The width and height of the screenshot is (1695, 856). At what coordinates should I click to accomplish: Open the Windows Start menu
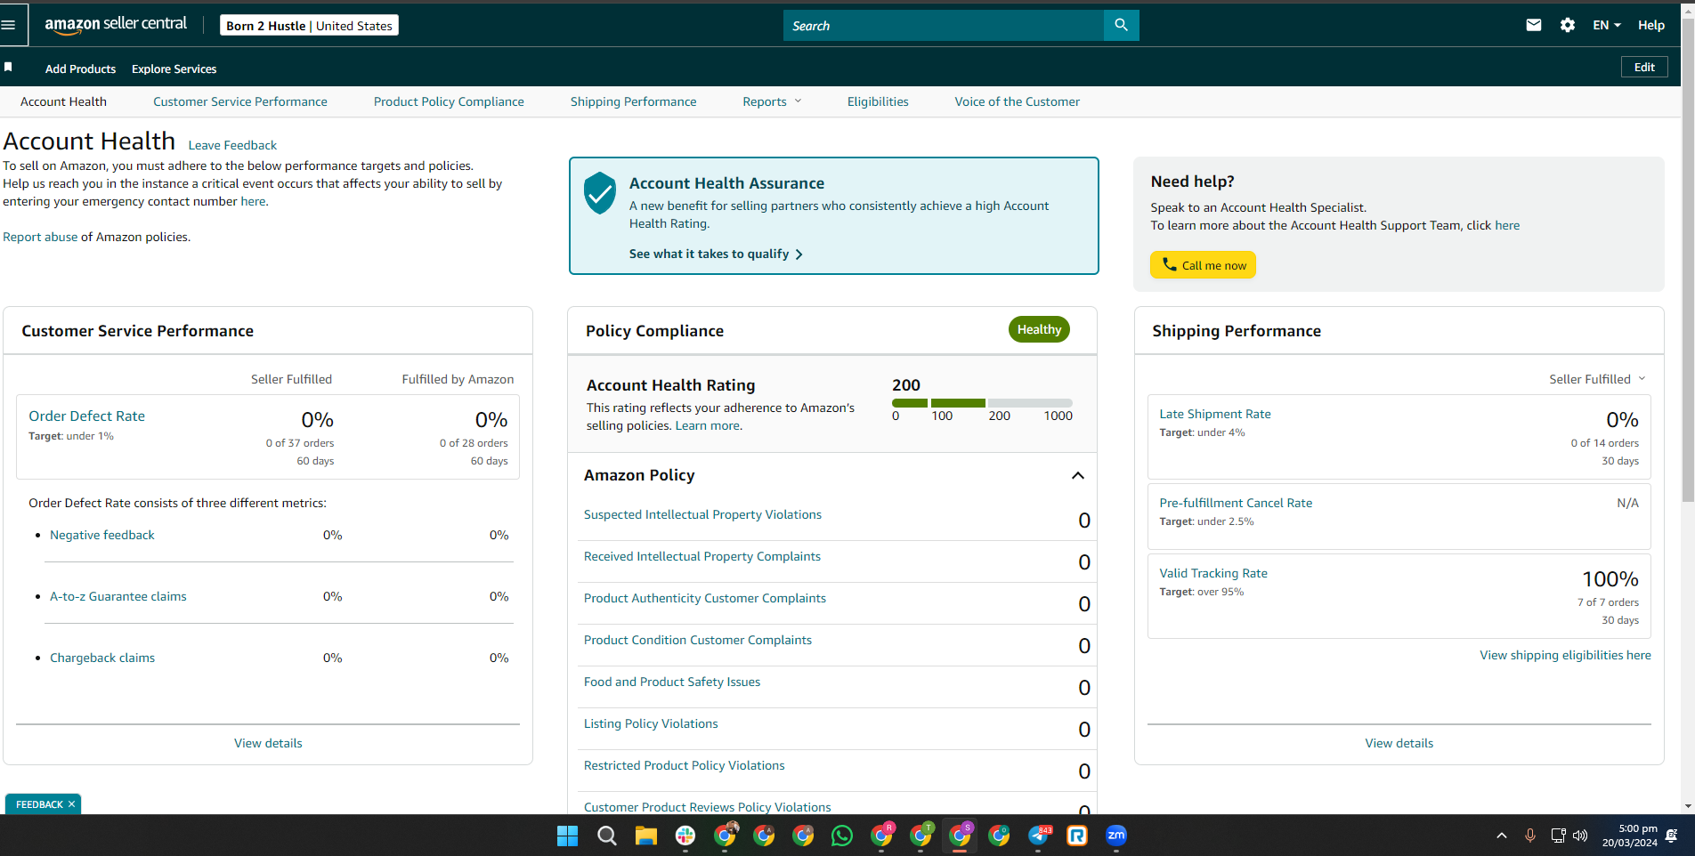click(x=567, y=836)
